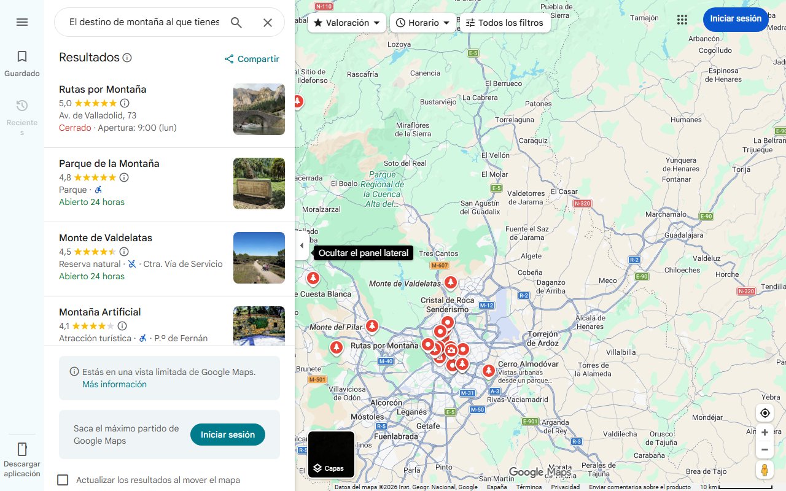This screenshot has height=491, width=786.
Task: Open Todos los filtros
Action: tap(504, 23)
